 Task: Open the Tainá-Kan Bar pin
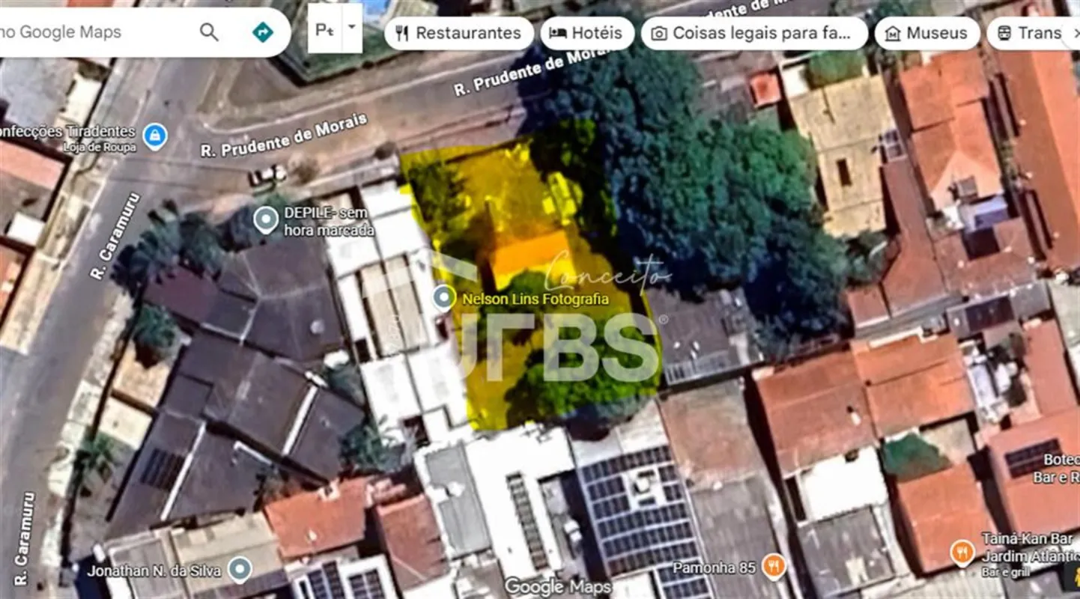point(962,553)
